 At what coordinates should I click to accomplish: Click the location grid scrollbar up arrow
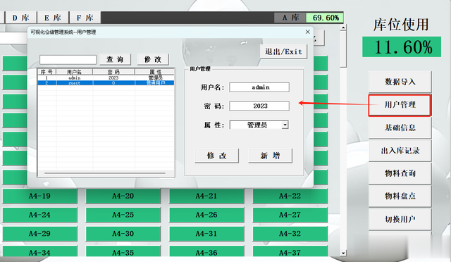tap(343, 28)
